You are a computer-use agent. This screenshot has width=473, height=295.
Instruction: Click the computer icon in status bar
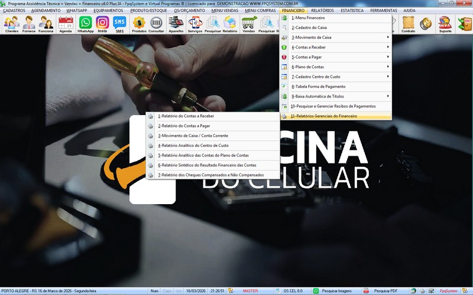(431, 291)
